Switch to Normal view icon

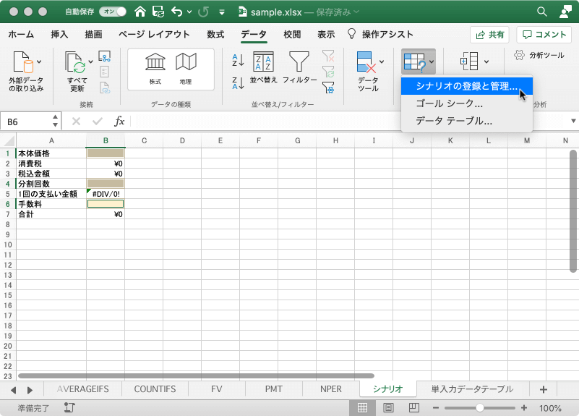pos(362,408)
